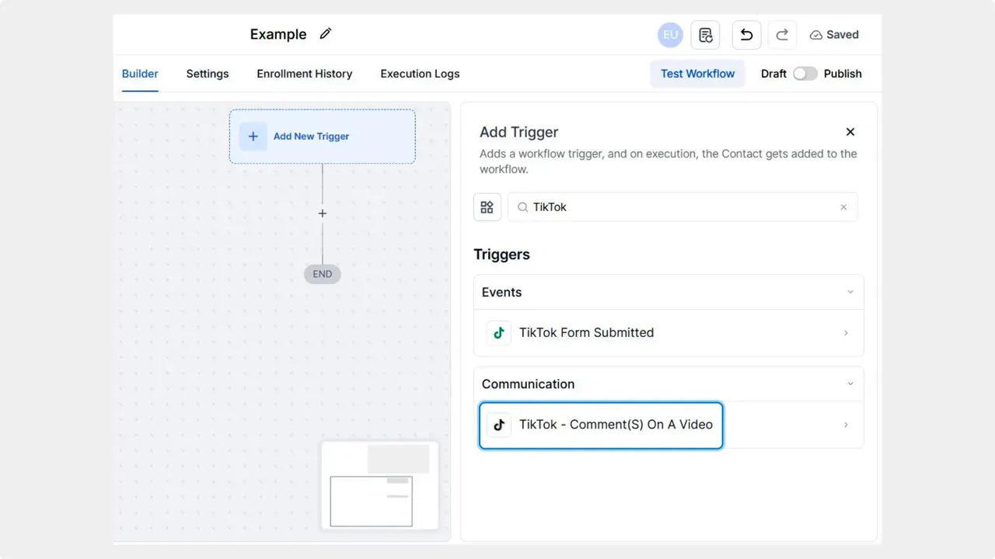The image size is (995, 559).
Task: Toggle the workflow from Draft to Publish
Action: point(805,73)
